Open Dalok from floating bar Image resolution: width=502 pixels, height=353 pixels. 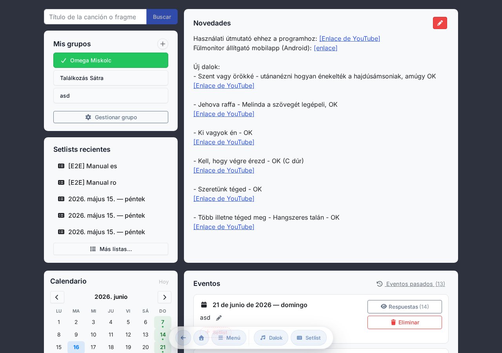[271, 338]
